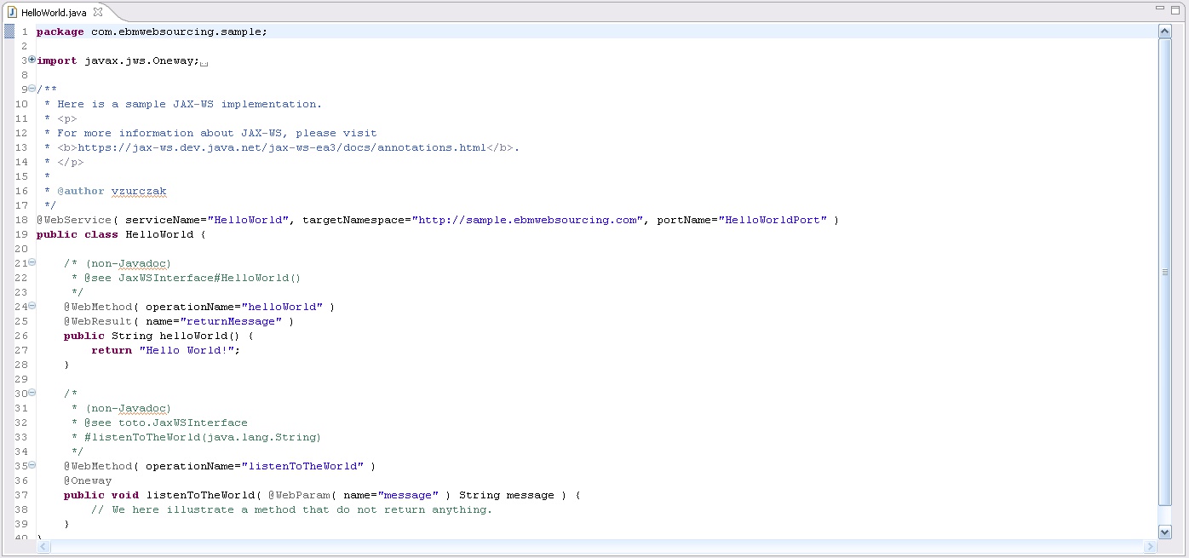The width and height of the screenshot is (1189, 558).
Task: Click the vertical scrollbar up arrow
Action: (x=1164, y=32)
